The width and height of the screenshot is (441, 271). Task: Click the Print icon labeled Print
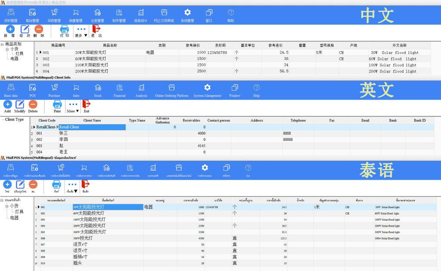(x=57, y=104)
